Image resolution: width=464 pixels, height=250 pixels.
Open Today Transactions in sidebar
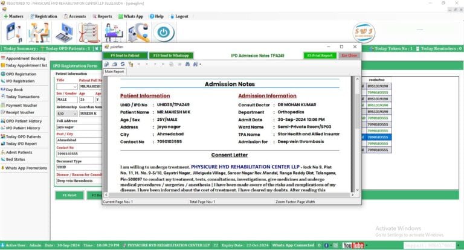click(x=20, y=97)
